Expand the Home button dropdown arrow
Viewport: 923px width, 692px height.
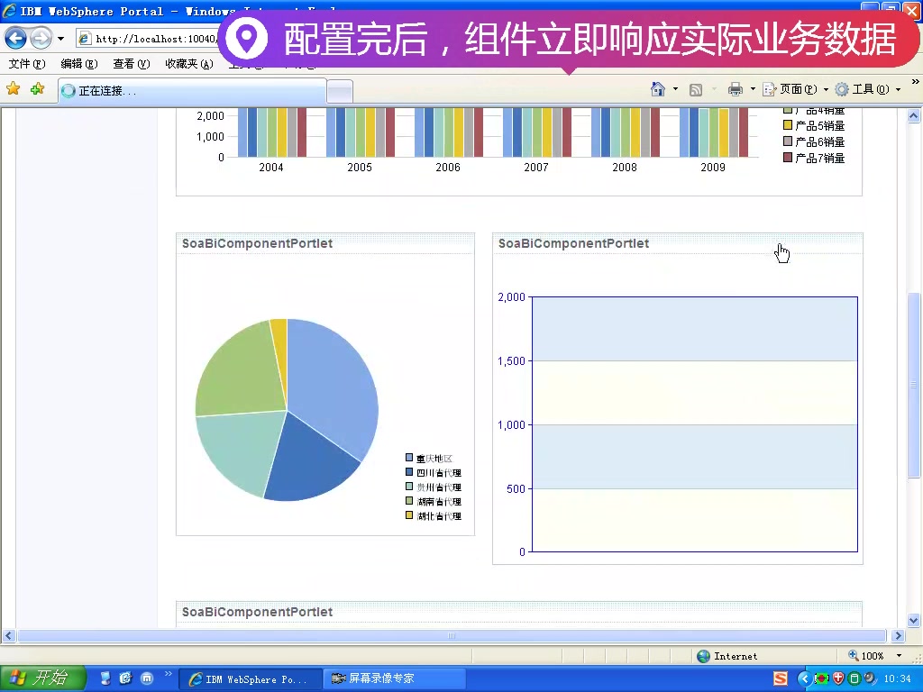coord(675,88)
